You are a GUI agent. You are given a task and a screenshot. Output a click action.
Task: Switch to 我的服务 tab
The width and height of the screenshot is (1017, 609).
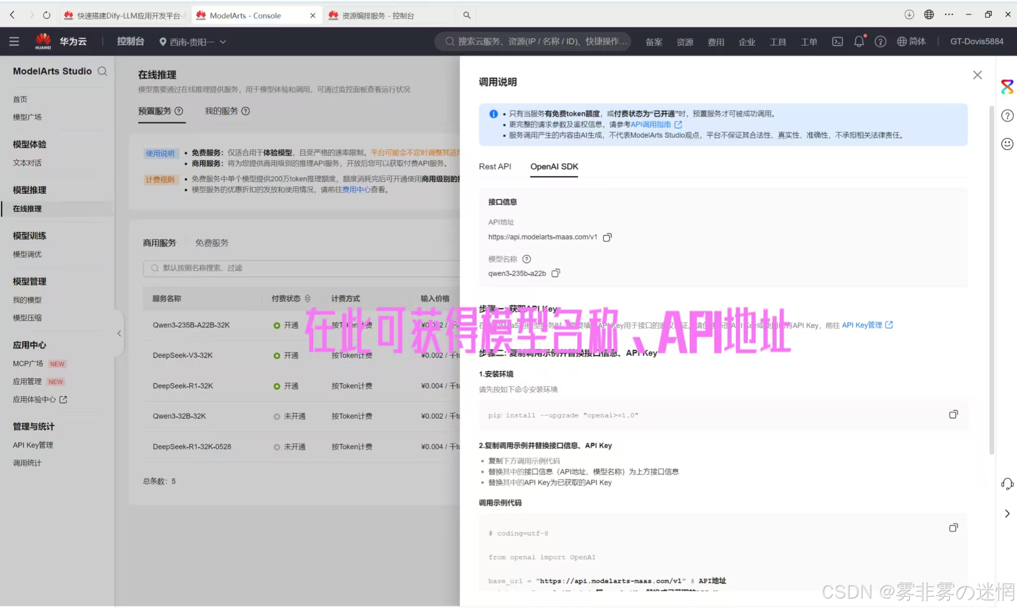click(x=221, y=111)
